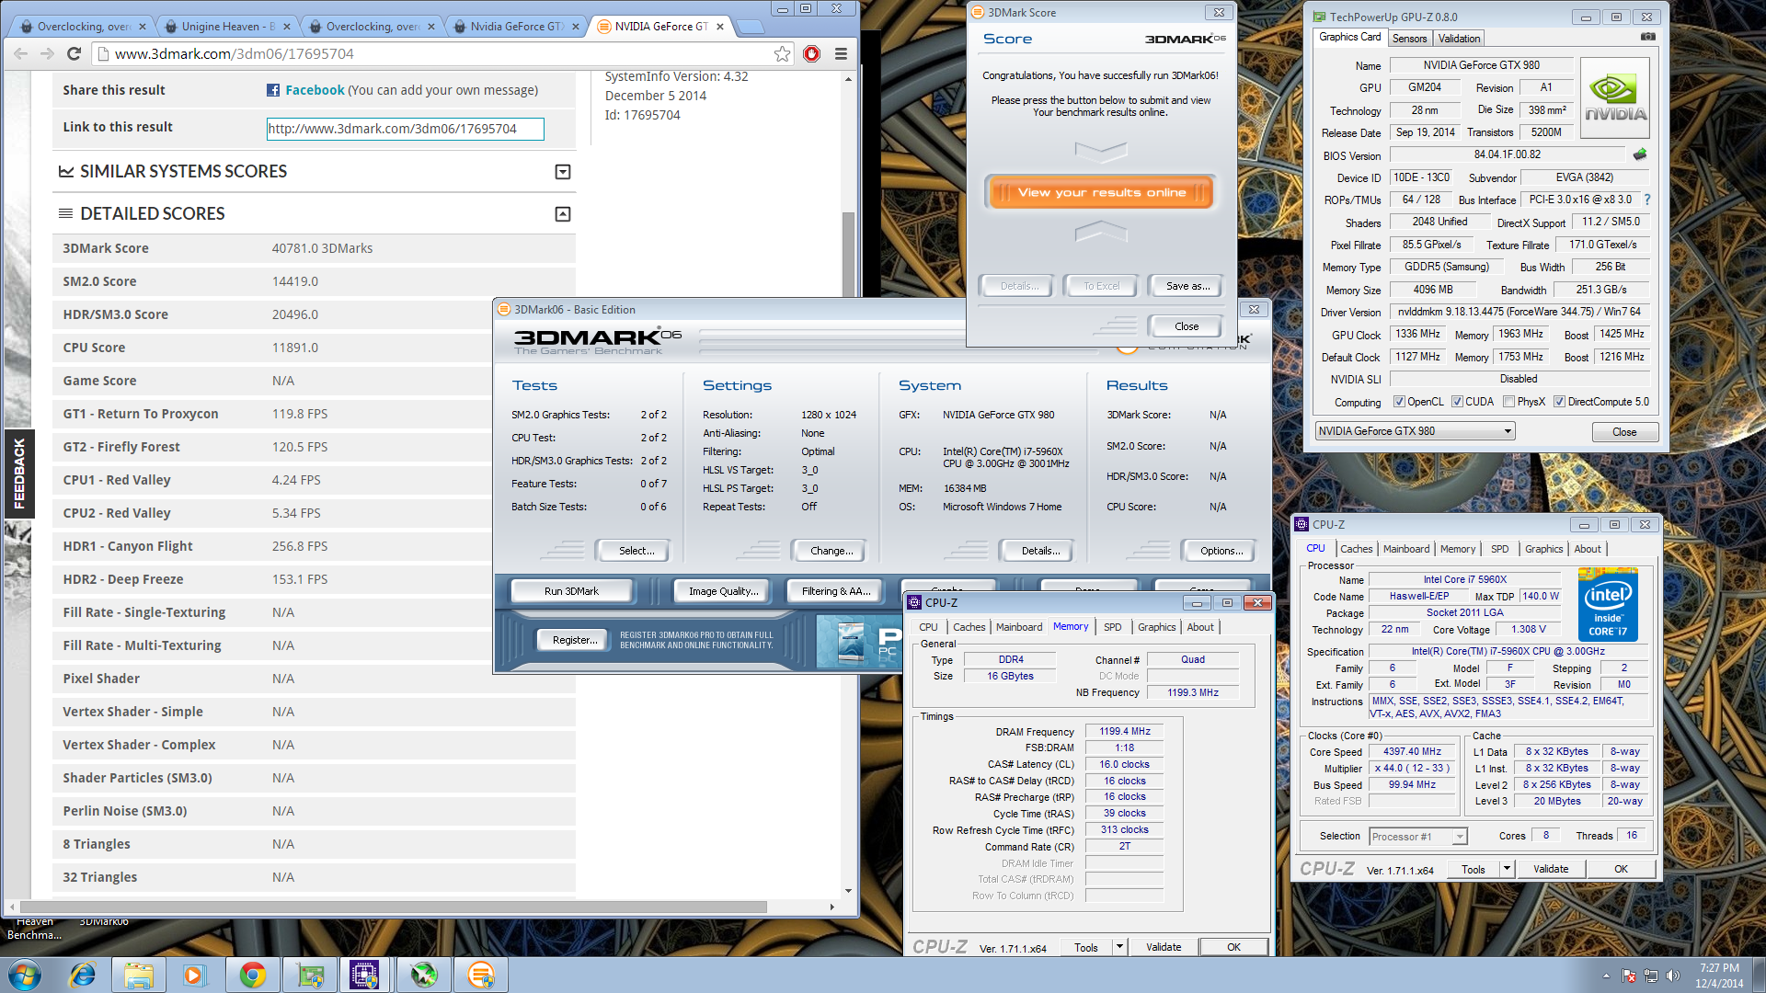Click Chrome's back arrow
This screenshot has height=993, width=1766.
pos(20,54)
